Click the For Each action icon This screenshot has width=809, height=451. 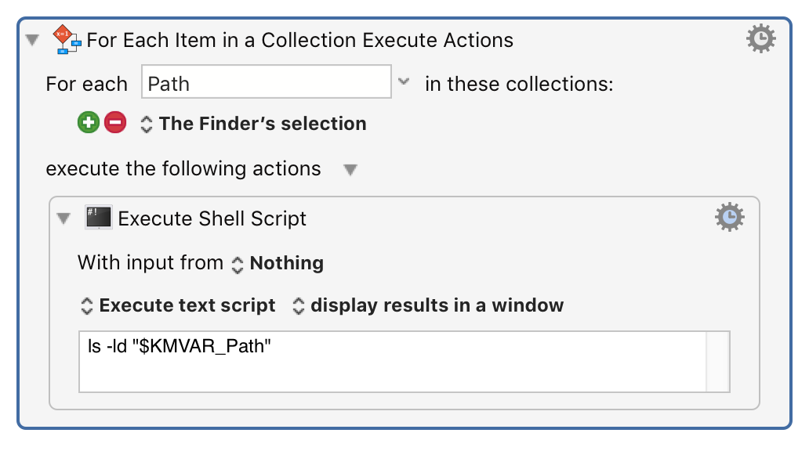point(67,39)
